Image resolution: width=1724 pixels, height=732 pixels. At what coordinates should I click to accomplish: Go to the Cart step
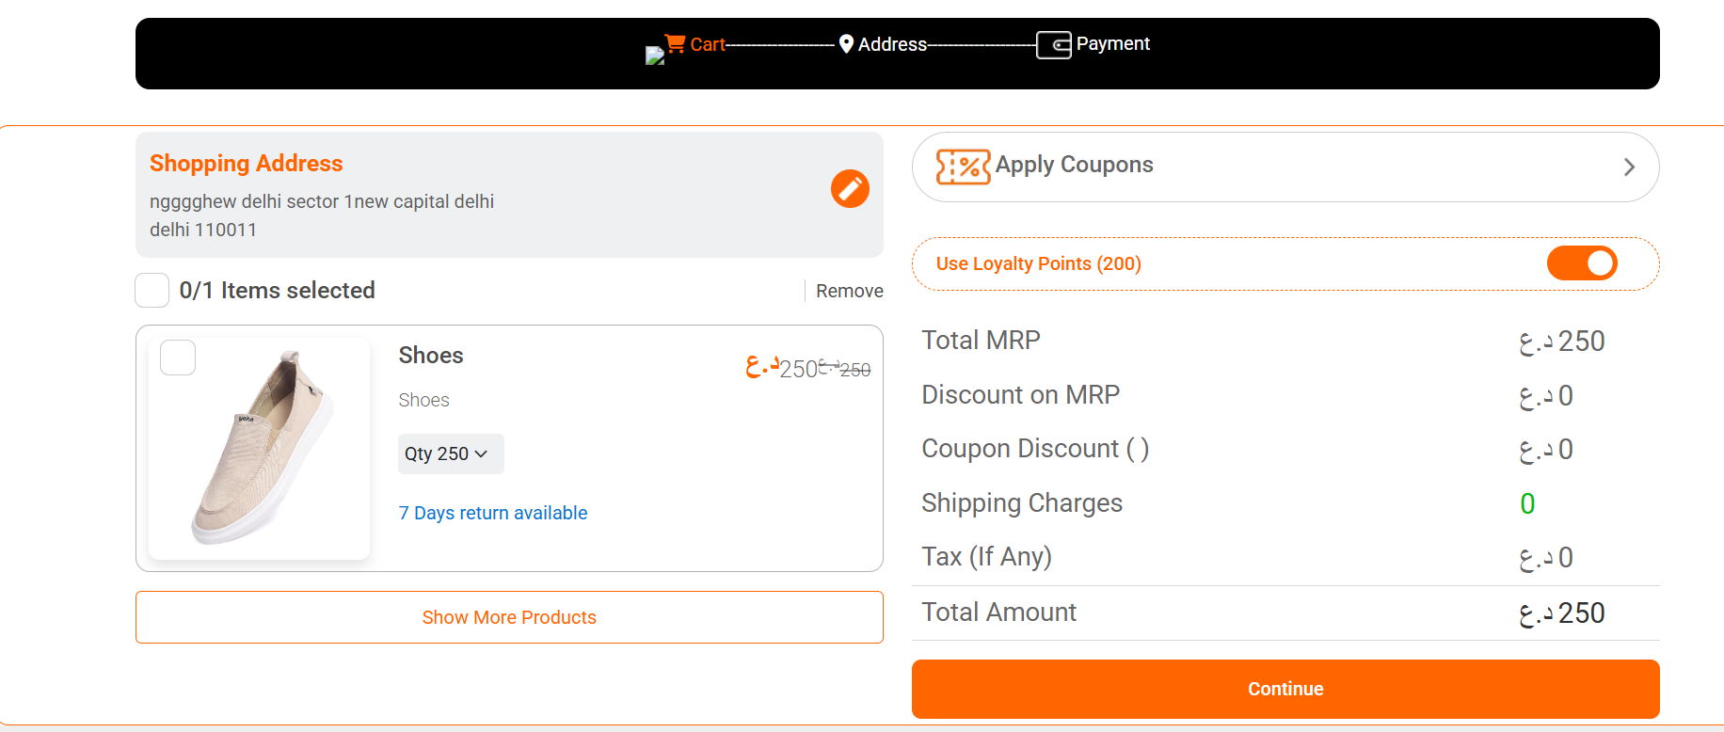pos(707,44)
